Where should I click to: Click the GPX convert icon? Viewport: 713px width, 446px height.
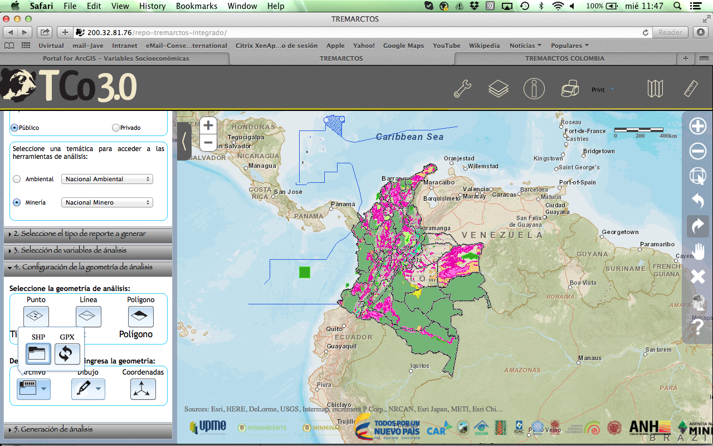(x=67, y=353)
